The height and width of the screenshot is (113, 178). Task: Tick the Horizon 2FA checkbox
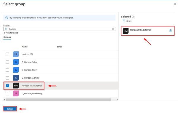point(7,54)
